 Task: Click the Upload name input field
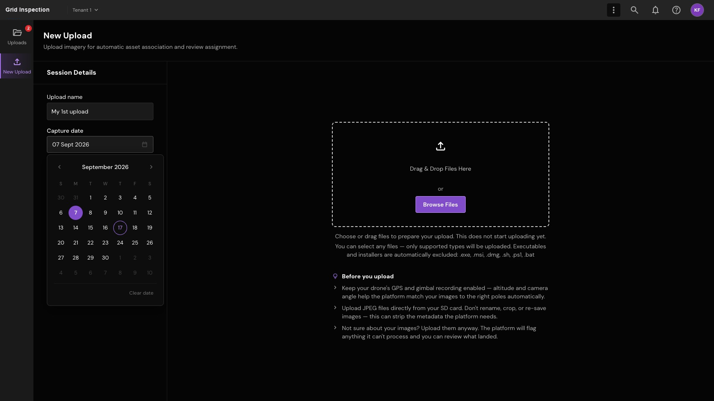tap(100, 111)
